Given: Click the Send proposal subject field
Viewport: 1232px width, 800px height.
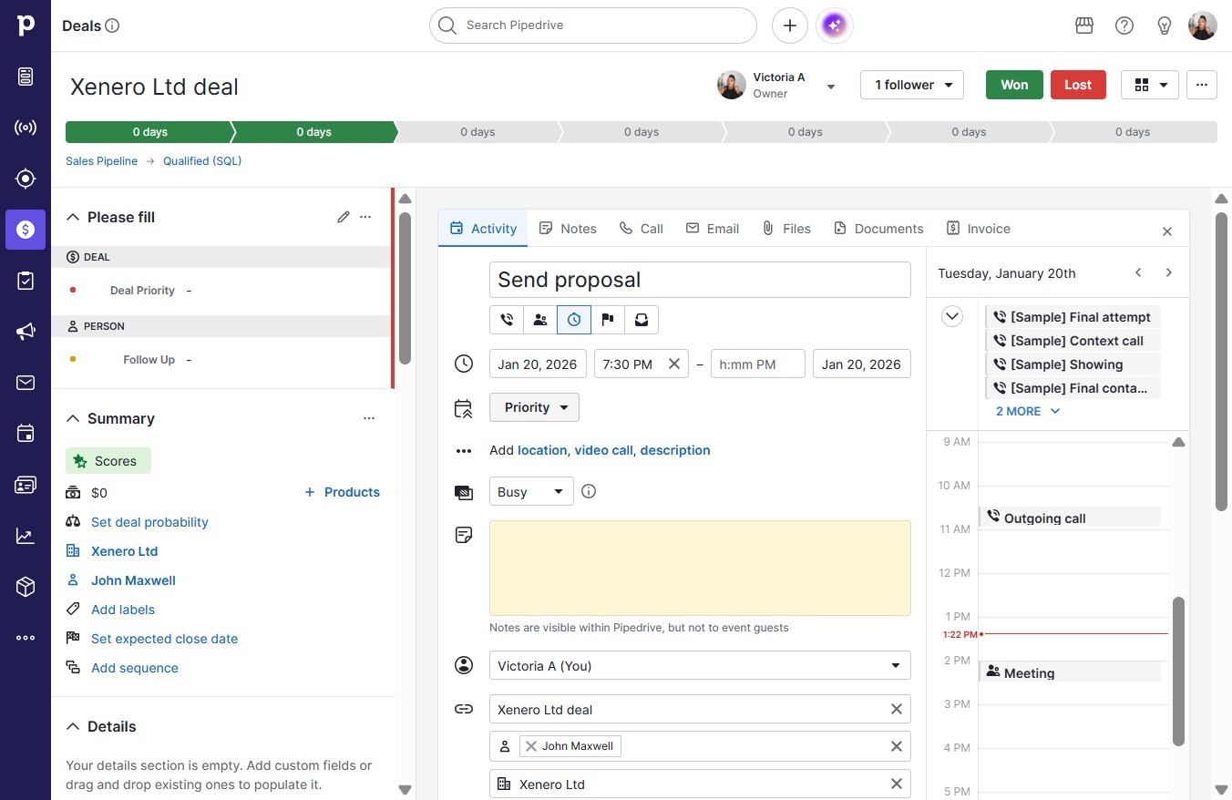Looking at the screenshot, I should click(x=700, y=280).
